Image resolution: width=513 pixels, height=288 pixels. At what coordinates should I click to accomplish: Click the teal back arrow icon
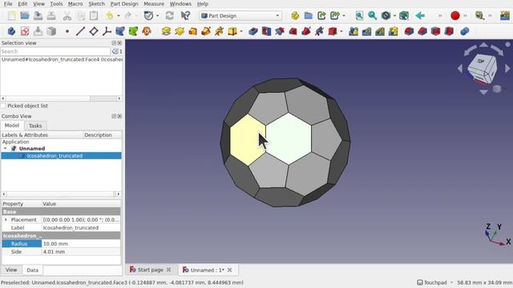coord(420,16)
